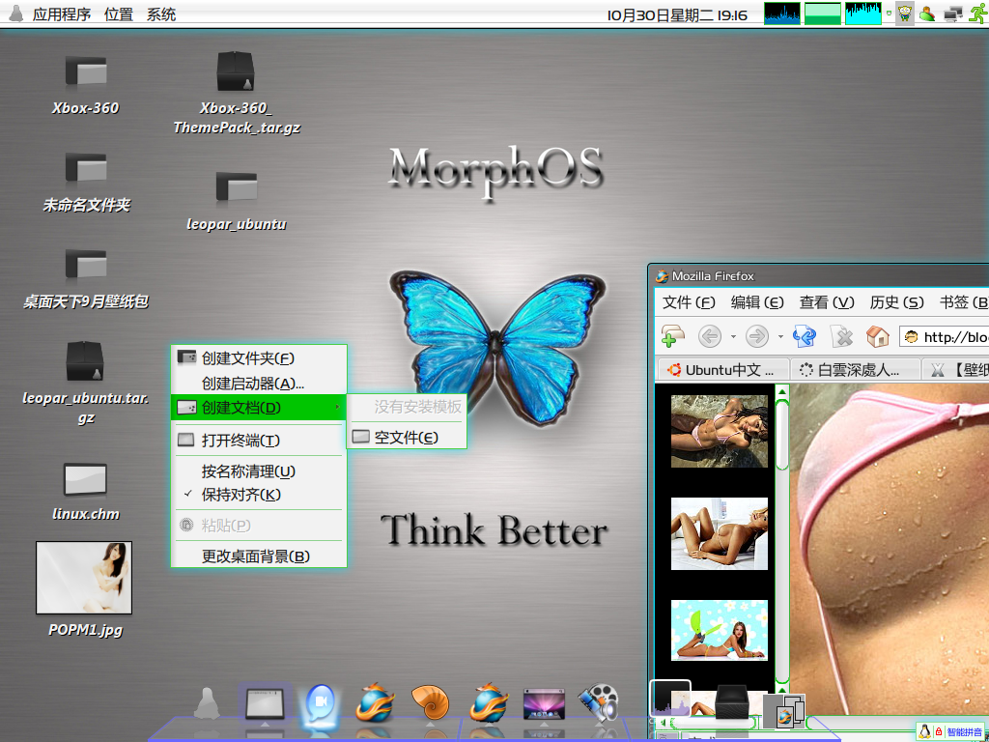Go back using Firefox back arrow

point(710,336)
